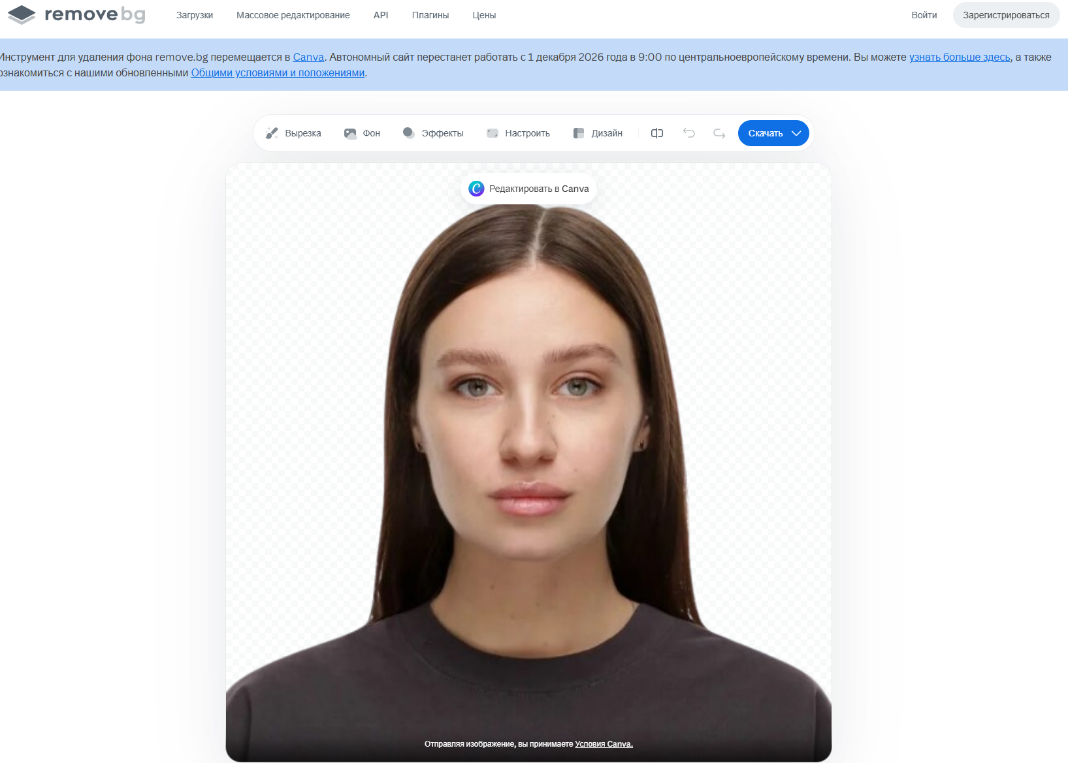Open the API menu item
Viewport: 1068px width, 763px height.
tap(381, 15)
